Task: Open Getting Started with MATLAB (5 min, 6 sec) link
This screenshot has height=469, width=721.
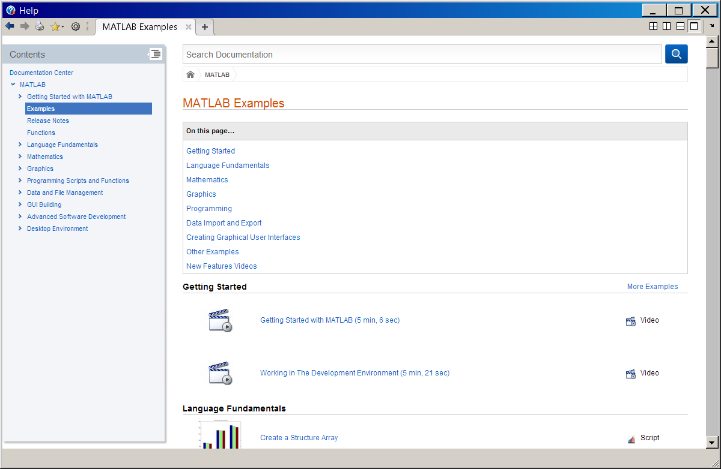Action: click(330, 320)
